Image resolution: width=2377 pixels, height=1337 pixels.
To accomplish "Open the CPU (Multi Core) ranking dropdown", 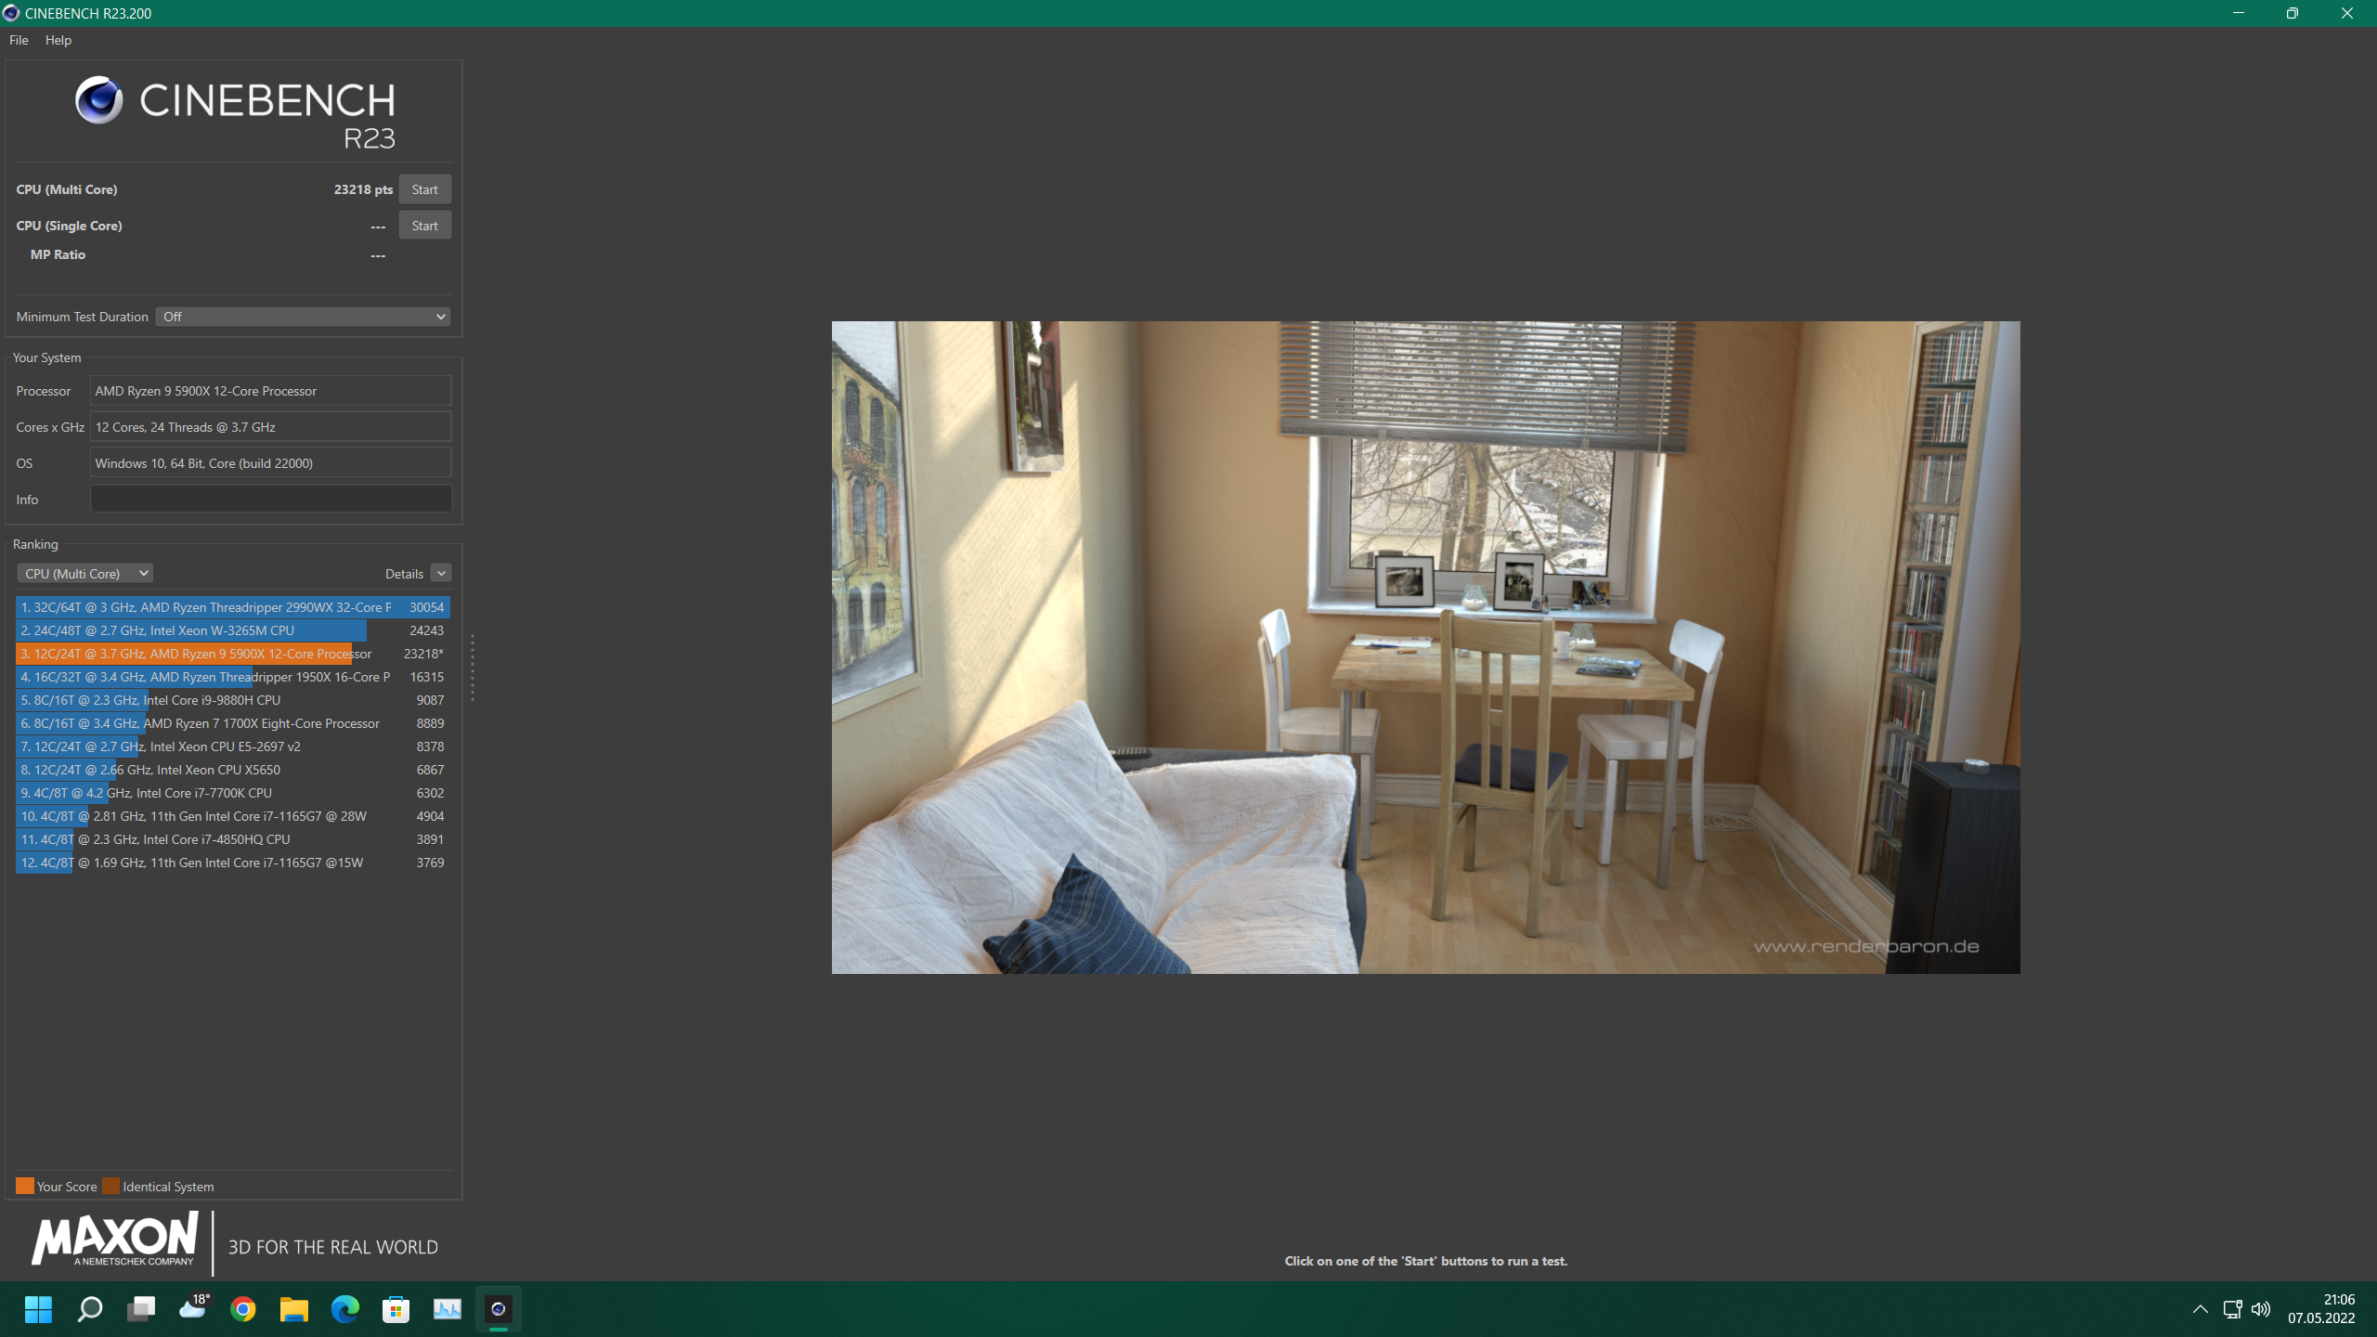I will [x=85, y=574].
